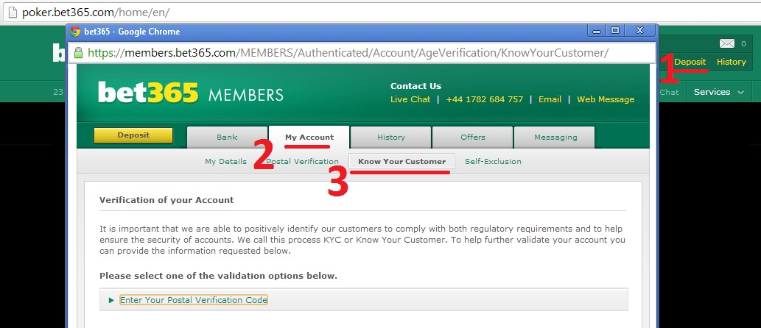The image size is (761, 328).
Task: Open the Offers tab
Action: click(x=473, y=137)
